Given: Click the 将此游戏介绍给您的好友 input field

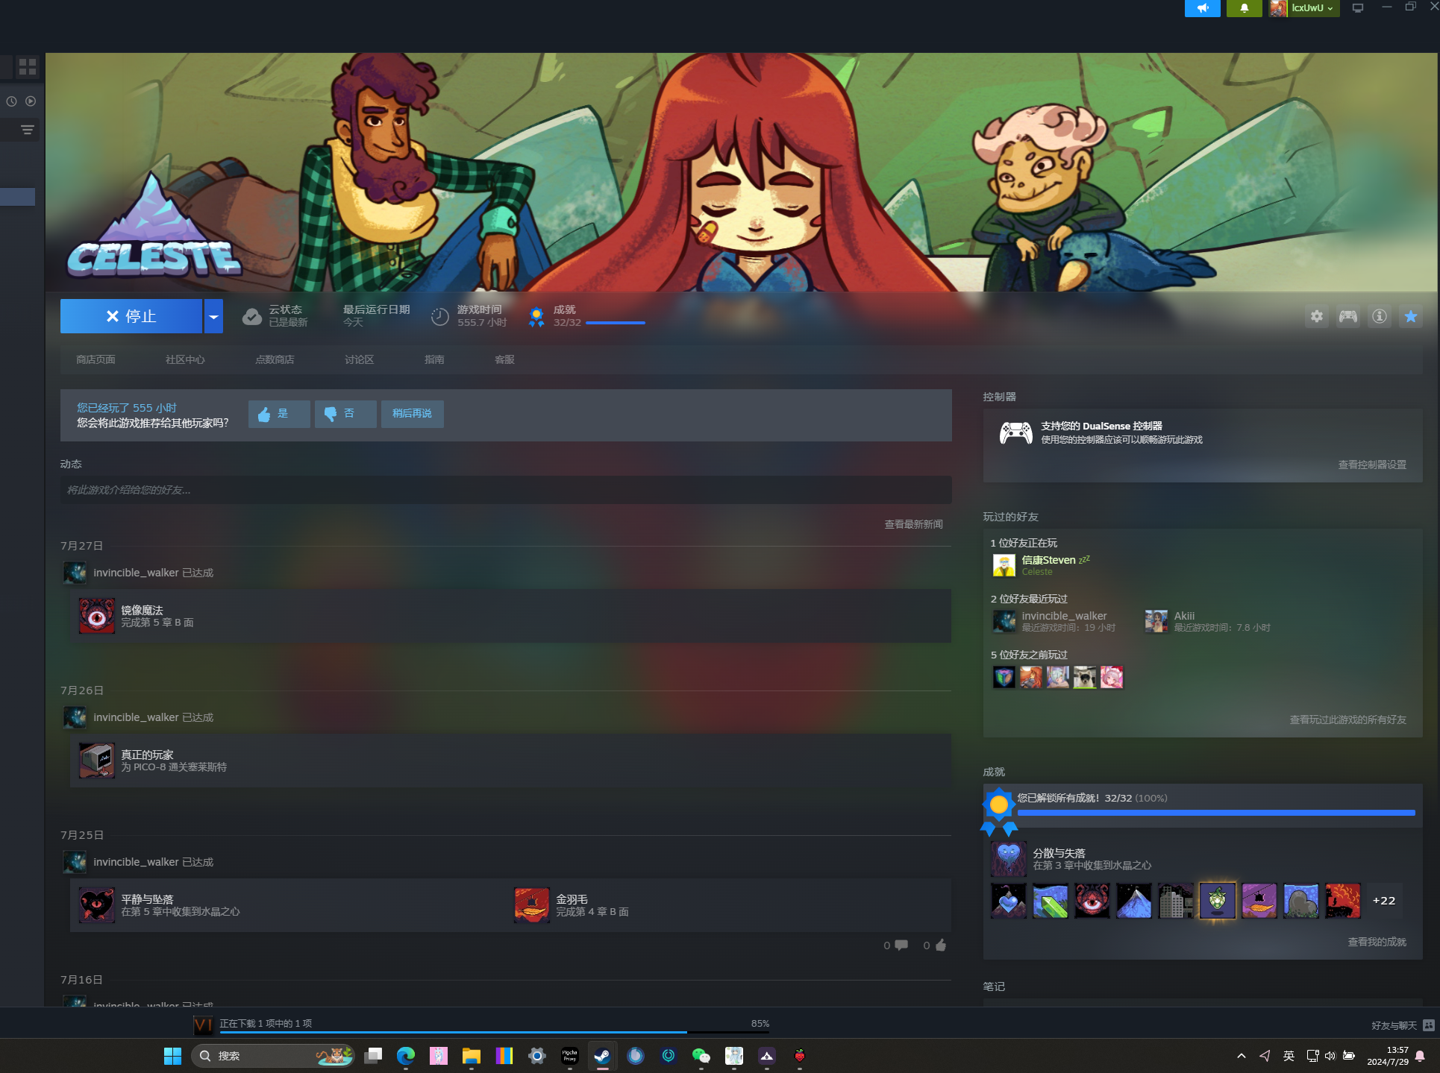Looking at the screenshot, I should point(505,490).
